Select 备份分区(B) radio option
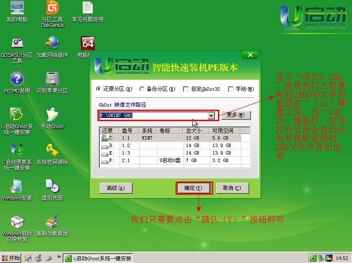 pyautogui.click(x=157, y=89)
